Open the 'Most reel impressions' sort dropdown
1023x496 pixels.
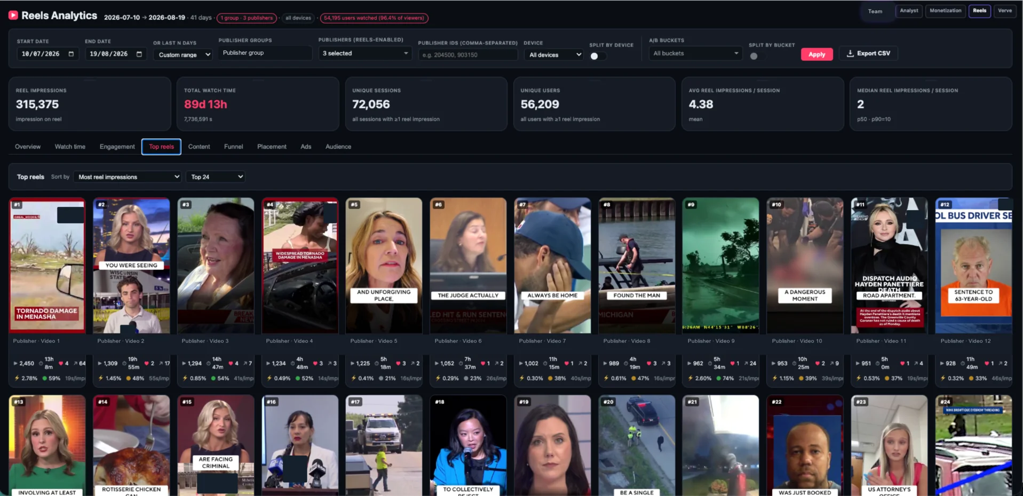click(x=128, y=177)
